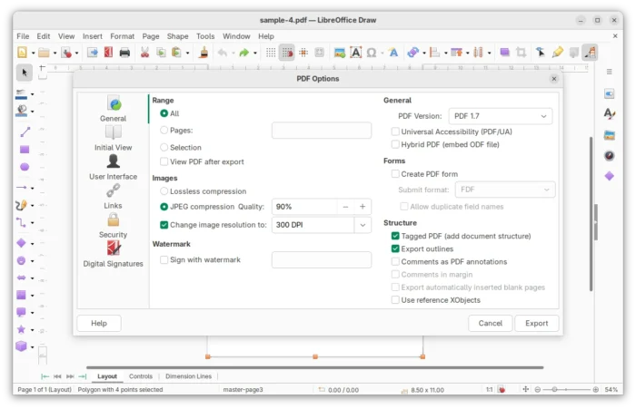Disable Change image resolution checkbox
636x409 pixels.
tap(164, 225)
